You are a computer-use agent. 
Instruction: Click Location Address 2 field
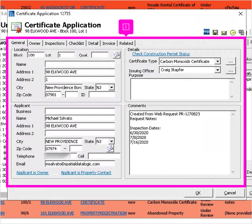[x=80, y=80]
